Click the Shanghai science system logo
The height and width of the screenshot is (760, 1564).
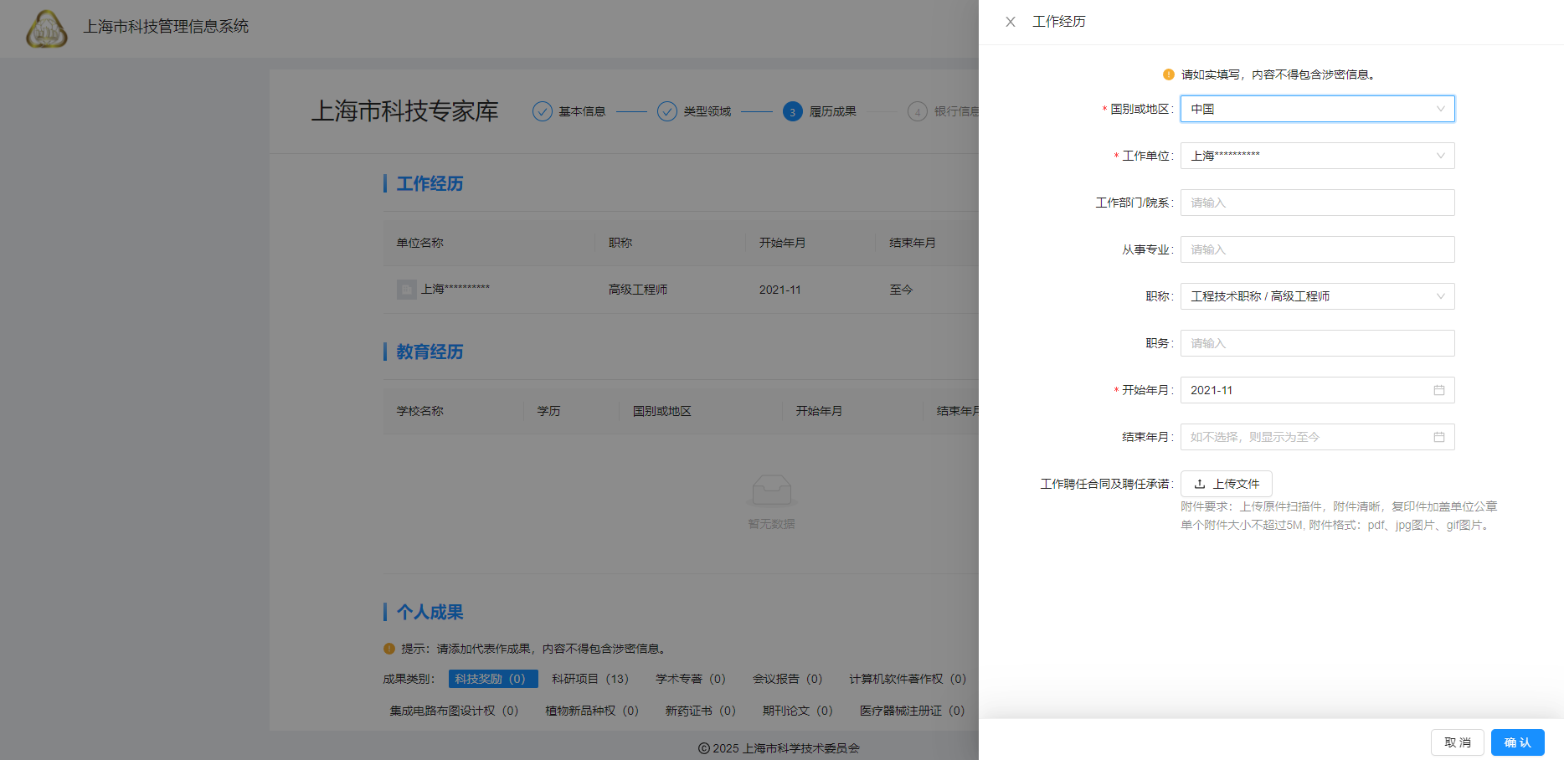pyautogui.click(x=47, y=28)
